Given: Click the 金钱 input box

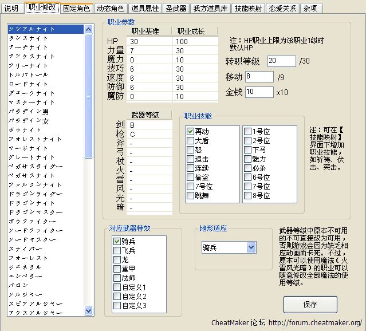Looking at the screenshot, I should tap(259, 92).
